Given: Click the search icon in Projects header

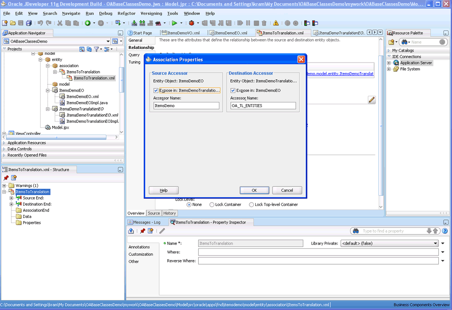Looking at the screenshot, I should (82, 49).
